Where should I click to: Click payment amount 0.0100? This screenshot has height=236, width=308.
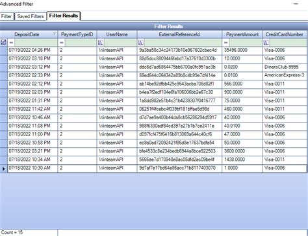242,76
